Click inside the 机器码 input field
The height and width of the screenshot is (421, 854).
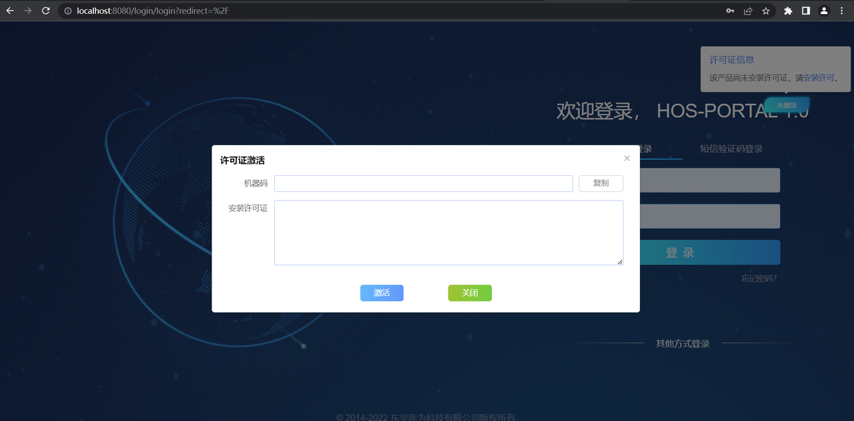coord(423,183)
